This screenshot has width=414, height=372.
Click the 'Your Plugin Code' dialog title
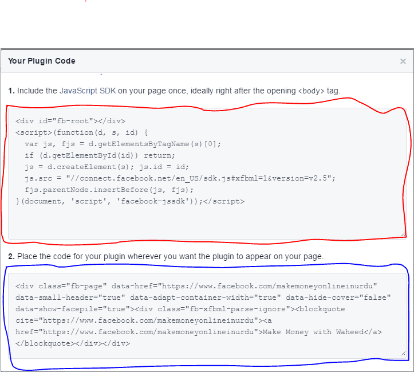[42, 61]
